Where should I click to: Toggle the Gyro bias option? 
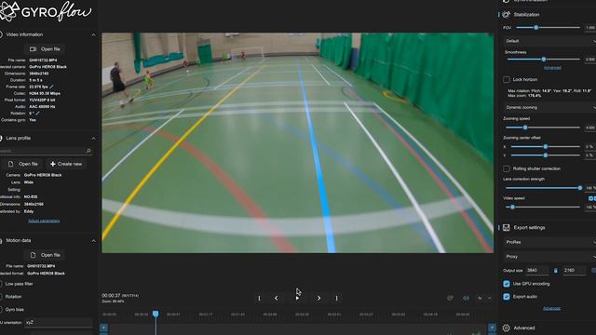pos(12,310)
